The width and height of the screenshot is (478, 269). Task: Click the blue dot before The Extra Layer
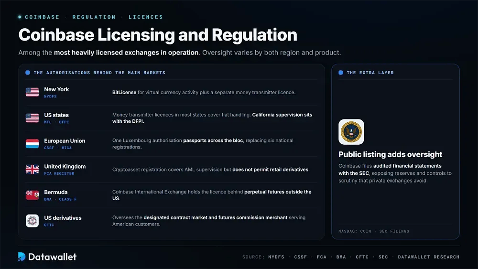click(x=341, y=73)
